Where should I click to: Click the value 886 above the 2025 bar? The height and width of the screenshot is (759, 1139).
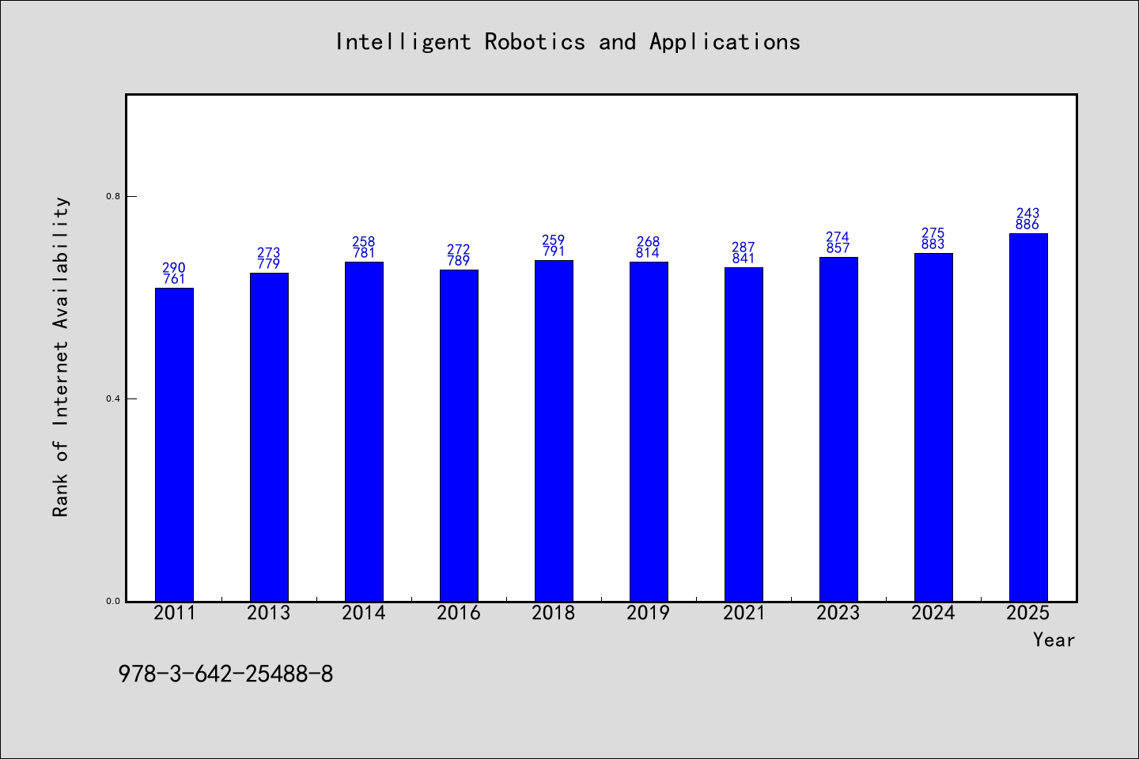1028,225
